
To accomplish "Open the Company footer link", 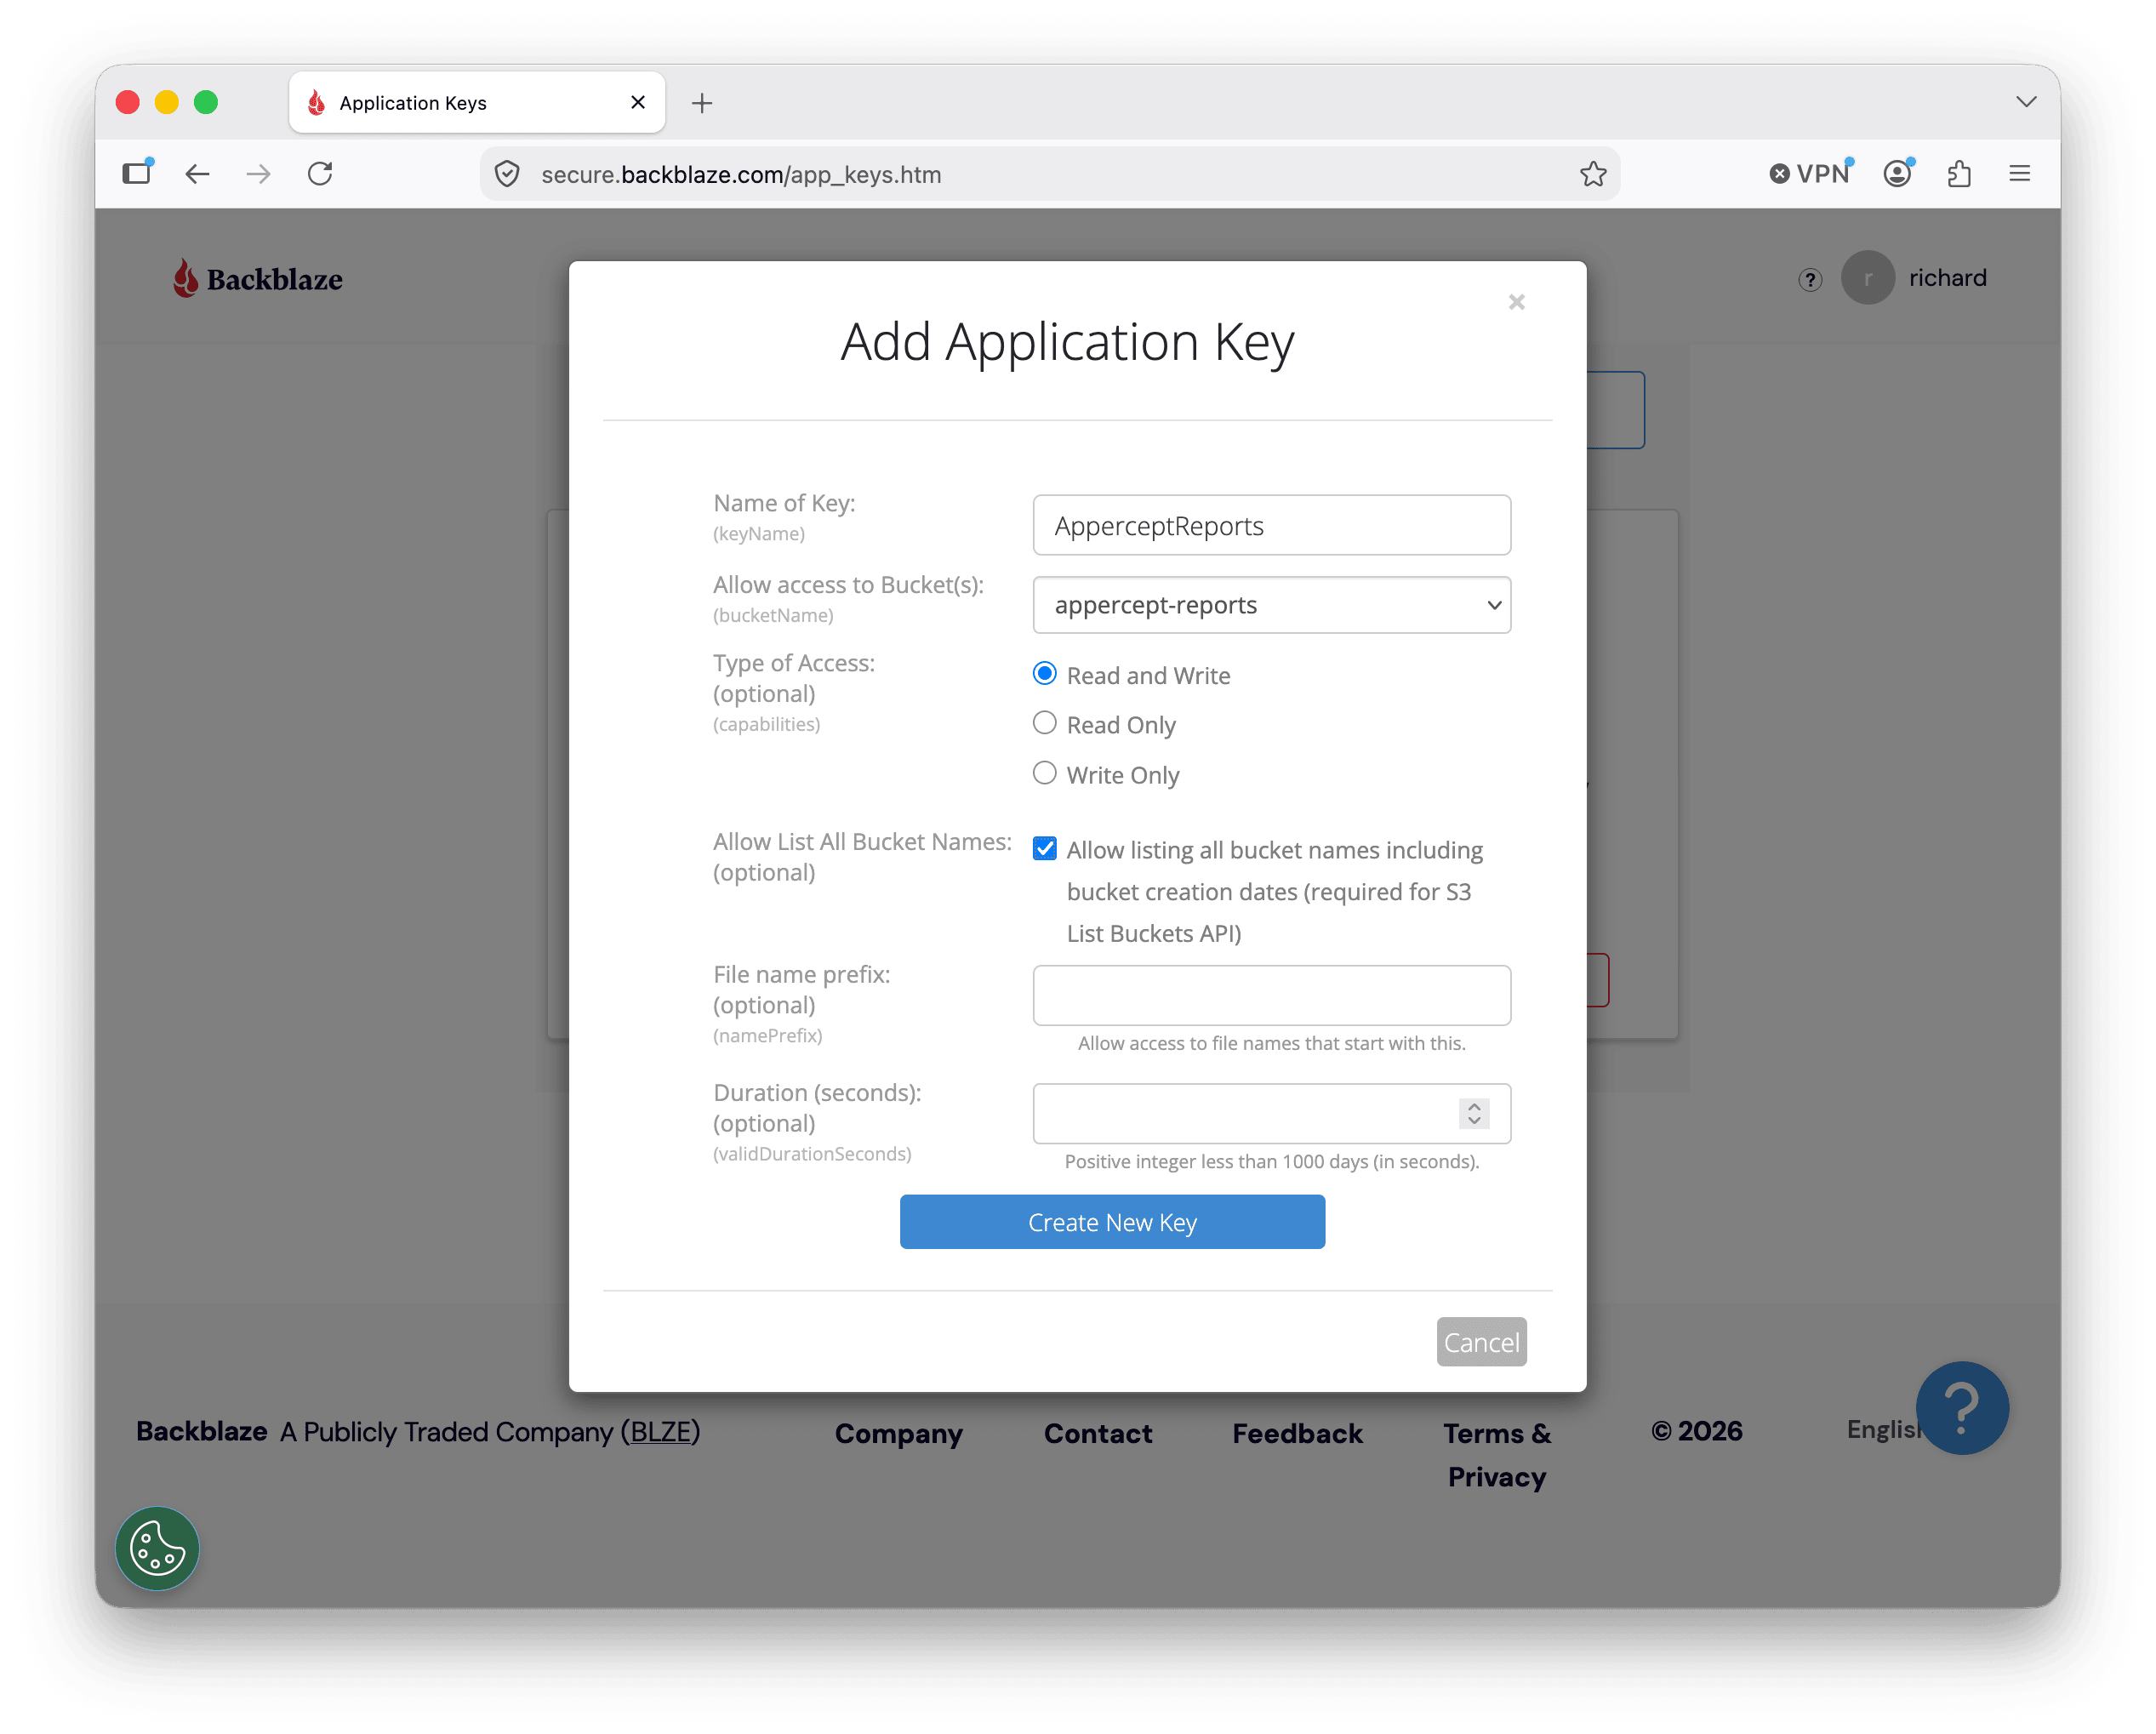I will [898, 1433].
